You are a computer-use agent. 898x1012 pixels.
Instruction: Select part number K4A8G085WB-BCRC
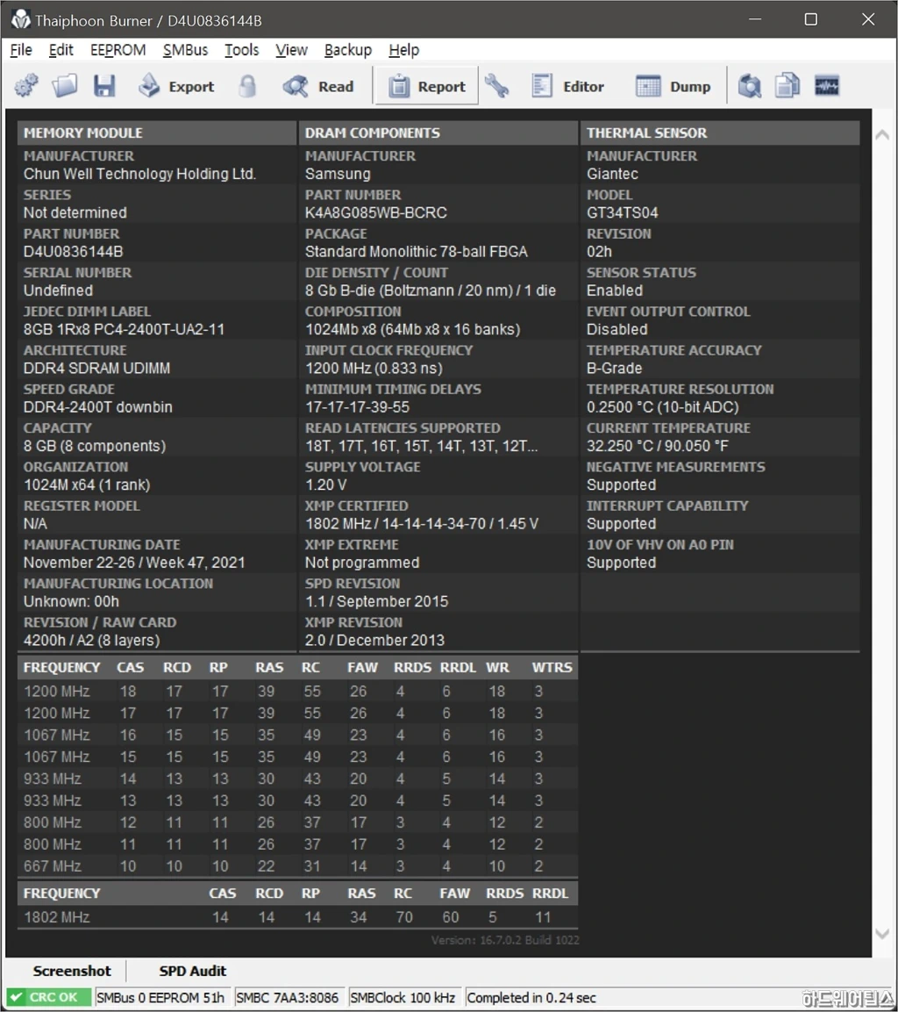click(x=376, y=212)
